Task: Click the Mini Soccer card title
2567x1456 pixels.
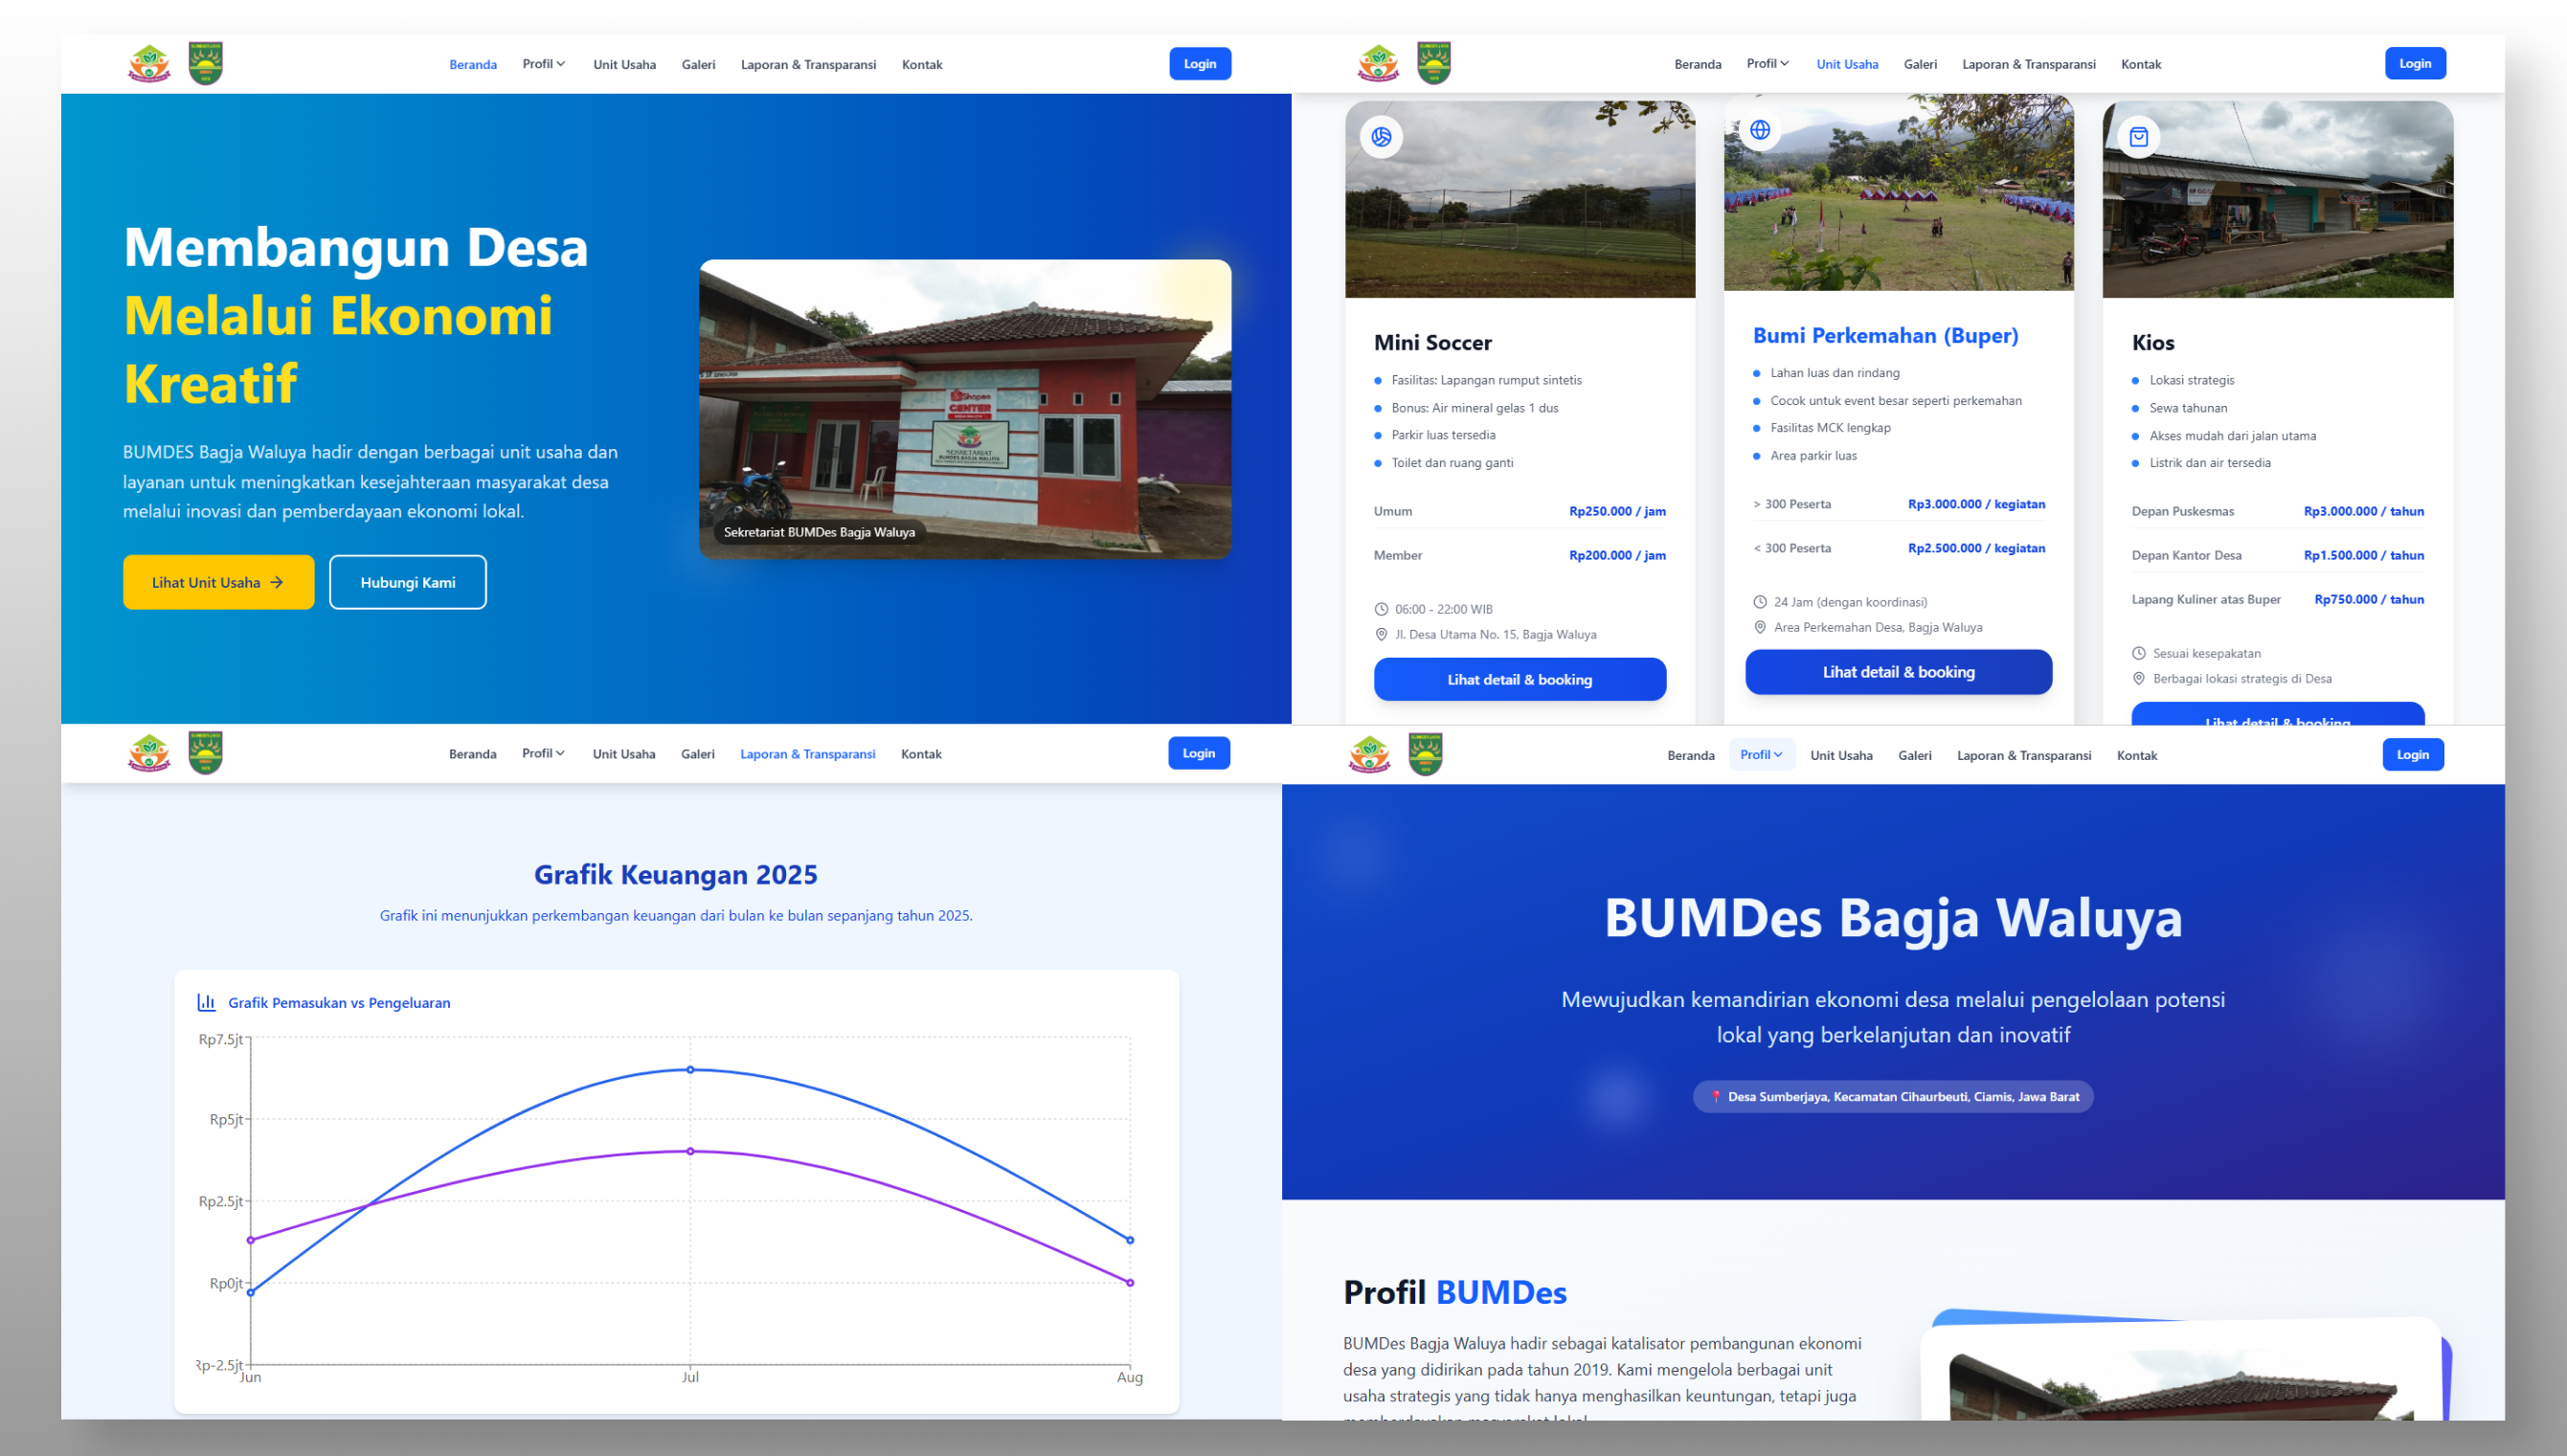Action: pos(1433,342)
